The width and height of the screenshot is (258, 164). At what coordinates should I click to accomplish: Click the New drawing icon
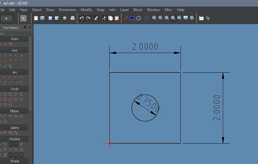(x=36, y=18)
